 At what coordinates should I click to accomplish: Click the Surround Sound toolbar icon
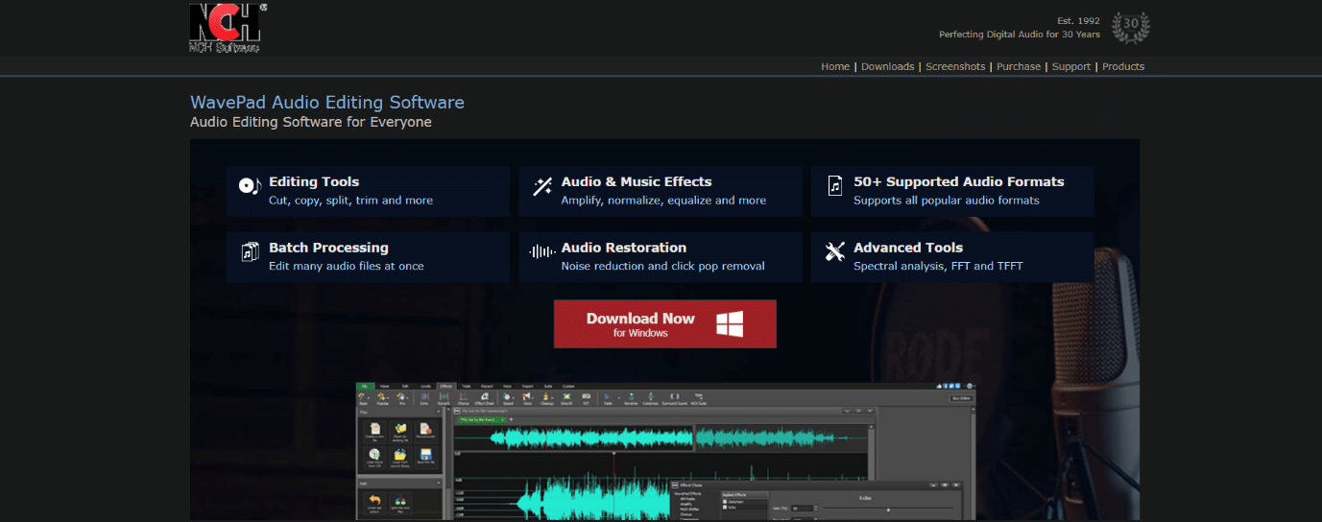pyautogui.click(x=675, y=399)
